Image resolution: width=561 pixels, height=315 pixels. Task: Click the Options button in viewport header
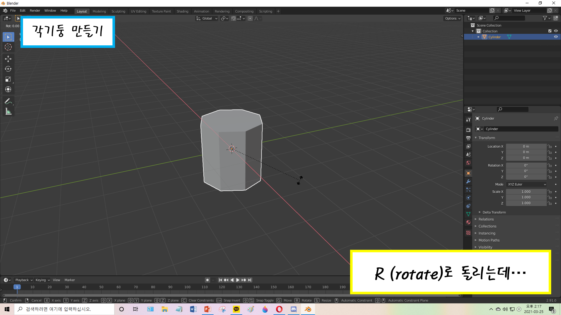click(x=452, y=18)
